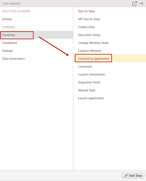Select the Common category

[x=36, y=35]
